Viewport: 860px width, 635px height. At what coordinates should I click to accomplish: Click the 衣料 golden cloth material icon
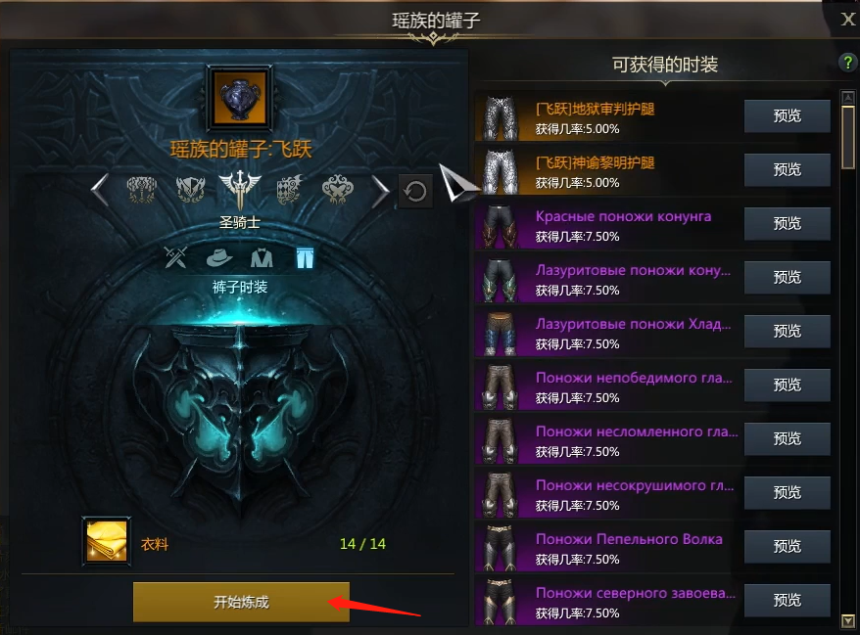pyautogui.click(x=107, y=541)
